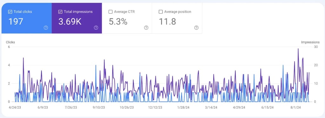The image size is (325, 118).
Task: Open help icon on Total impressions card
Action: tap(96, 28)
